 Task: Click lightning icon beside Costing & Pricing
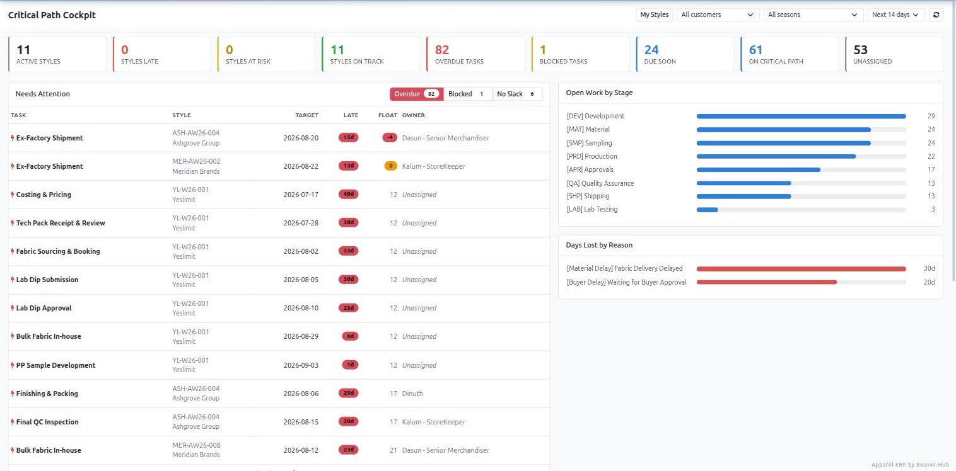pos(12,195)
